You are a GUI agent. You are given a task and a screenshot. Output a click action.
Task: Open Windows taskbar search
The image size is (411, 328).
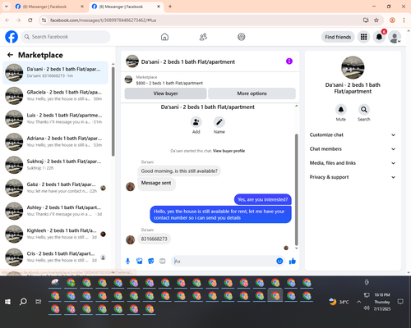pos(23,302)
